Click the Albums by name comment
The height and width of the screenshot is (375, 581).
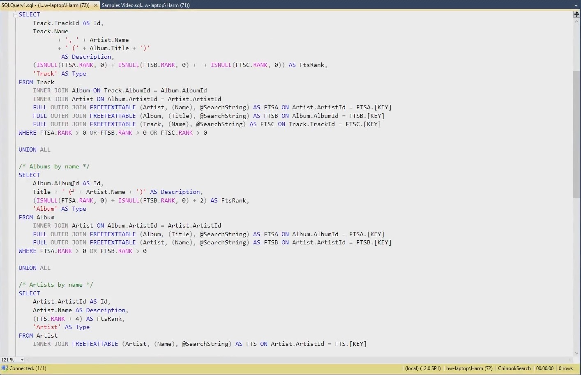54,166
